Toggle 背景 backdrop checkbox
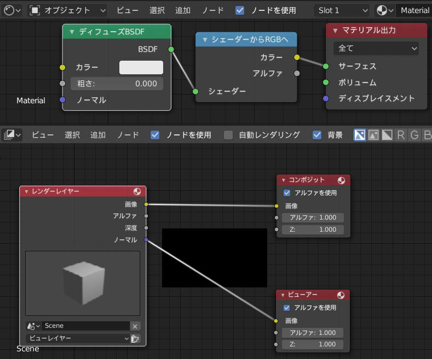 [317, 135]
